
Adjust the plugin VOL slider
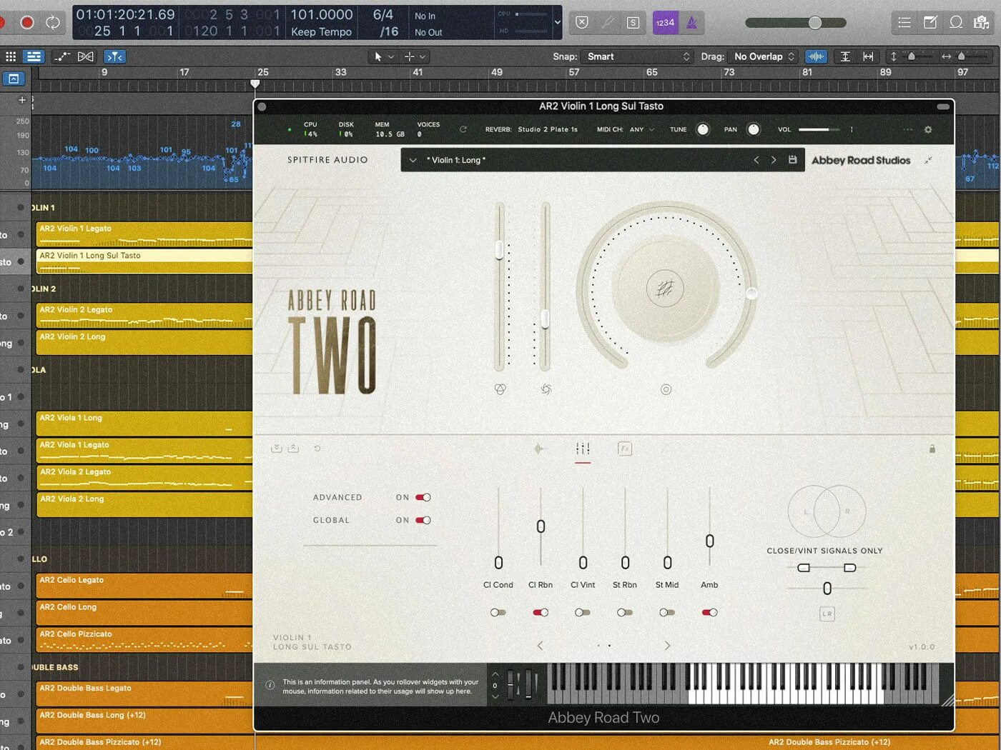819,129
